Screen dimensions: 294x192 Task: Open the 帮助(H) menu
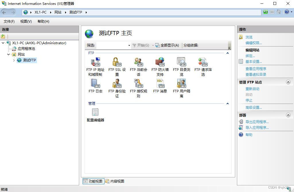[x=43, y=22]
